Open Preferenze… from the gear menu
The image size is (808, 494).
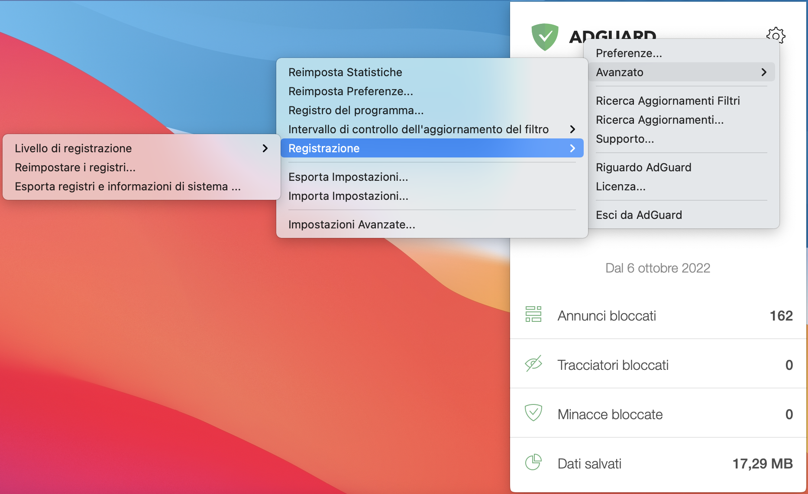[x=682, y=53]
